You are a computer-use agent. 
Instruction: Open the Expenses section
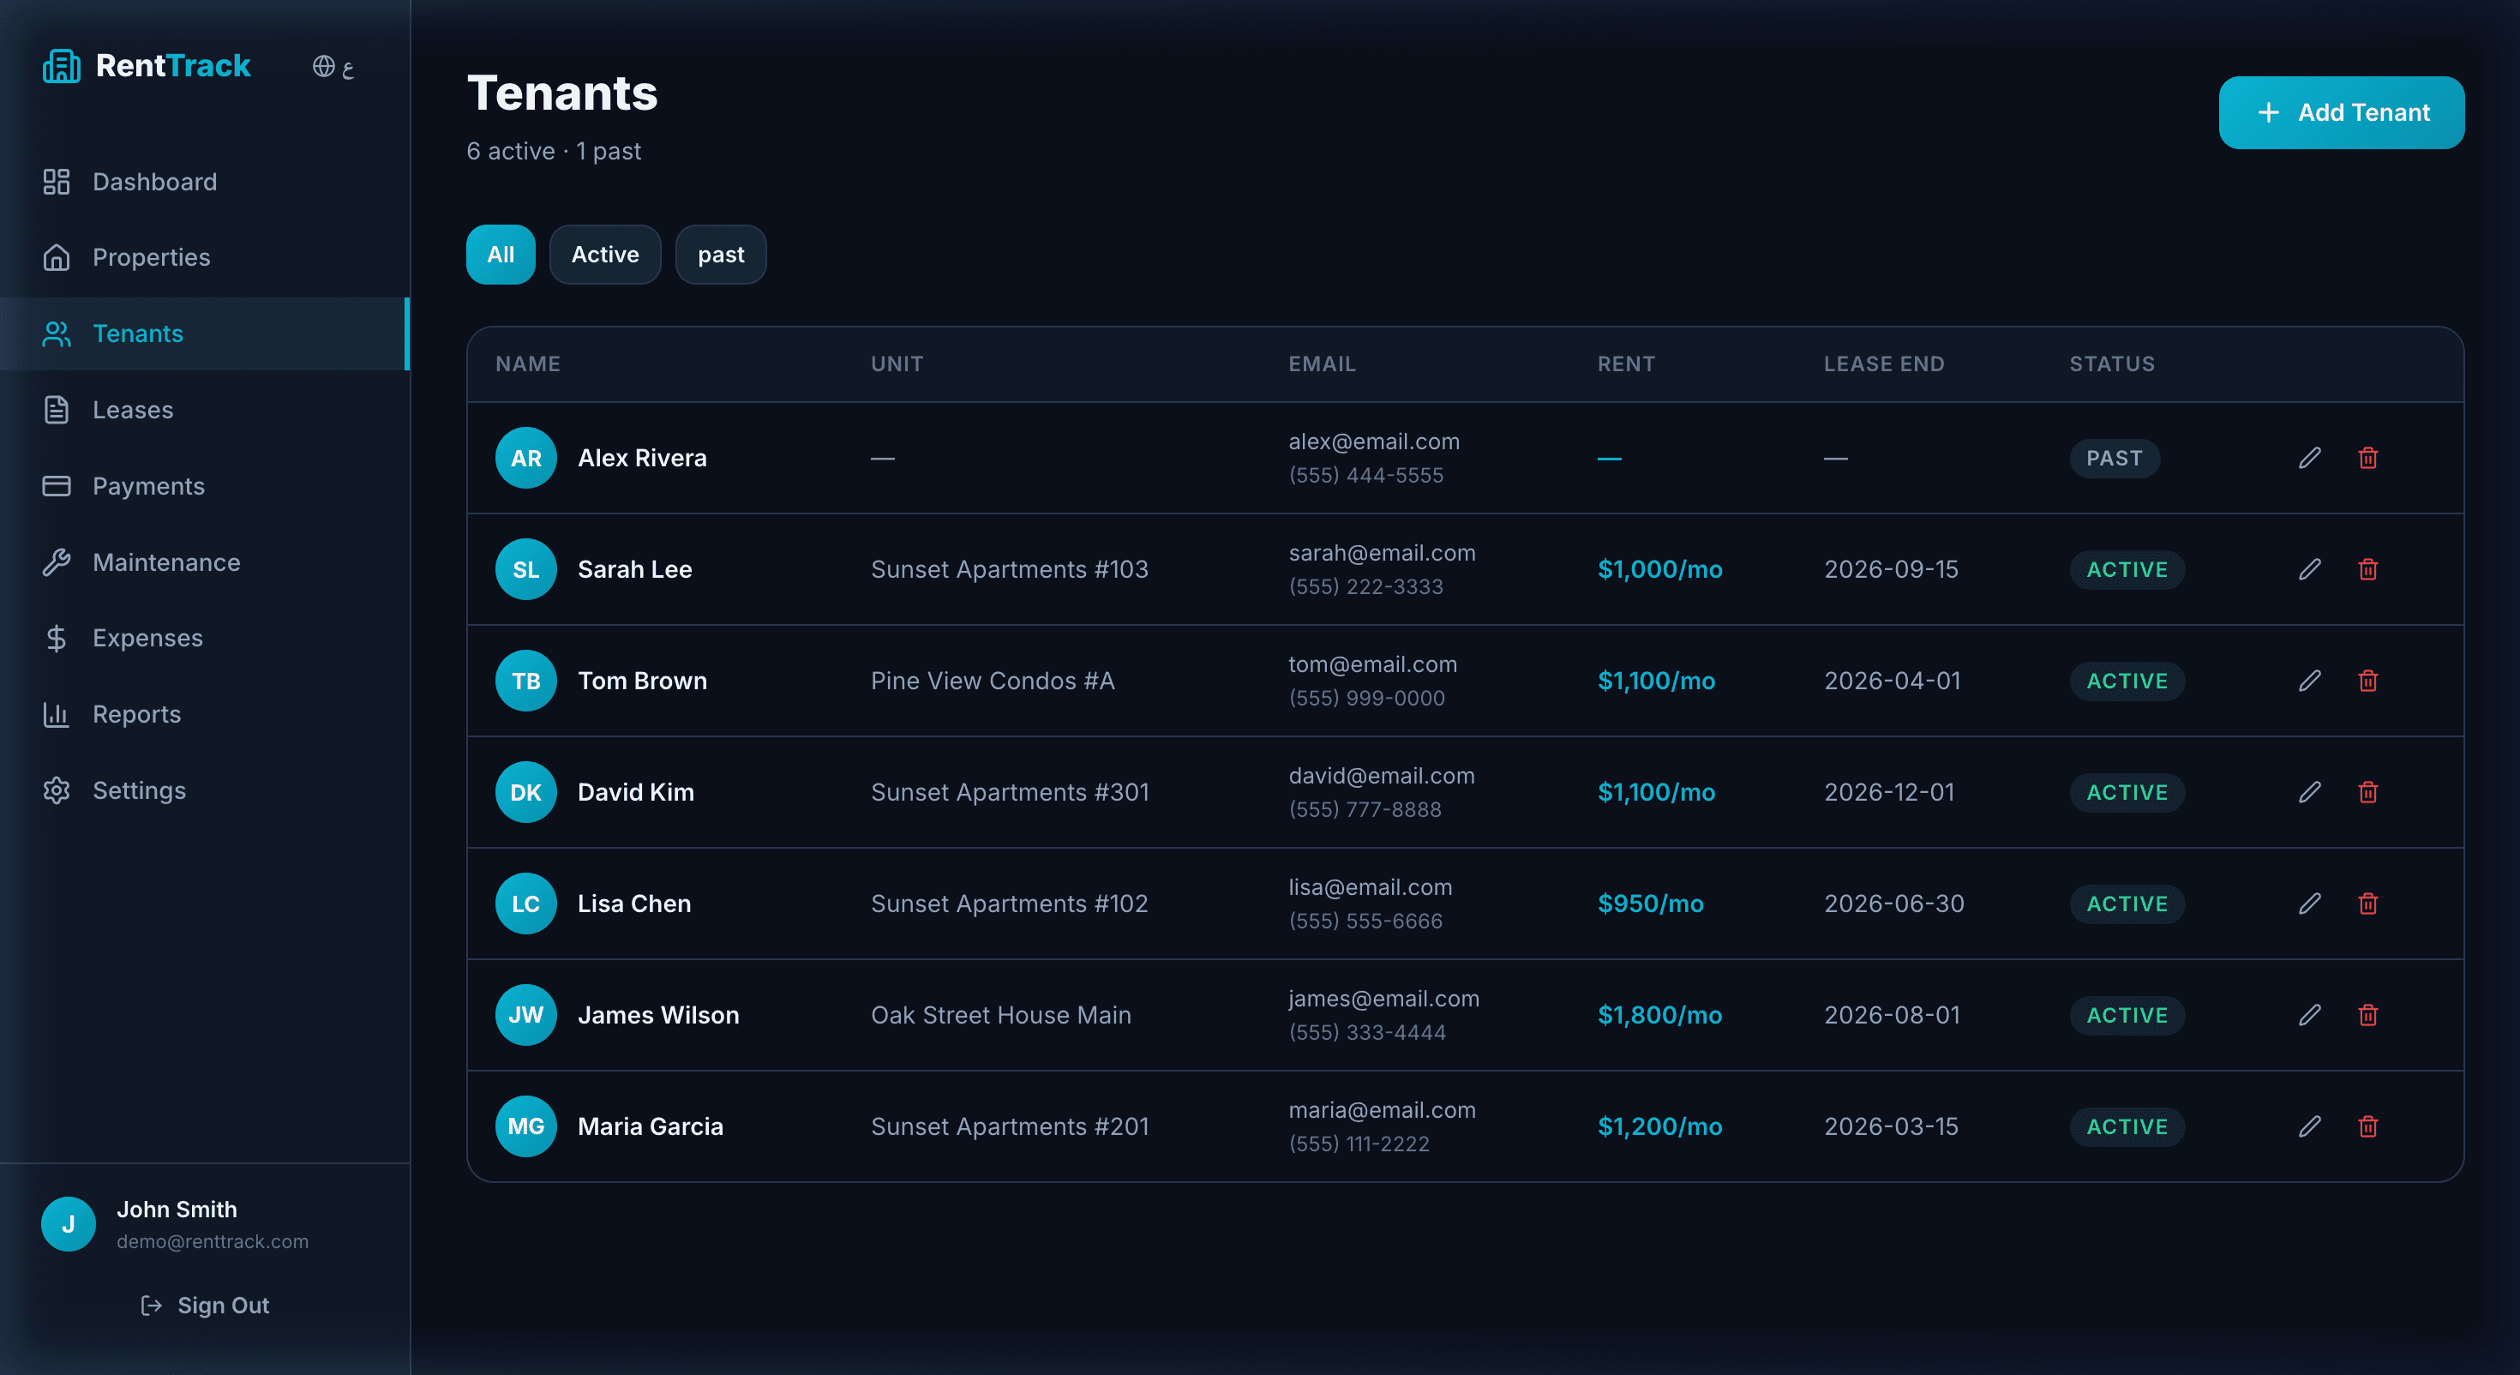[x=147, y=638]
